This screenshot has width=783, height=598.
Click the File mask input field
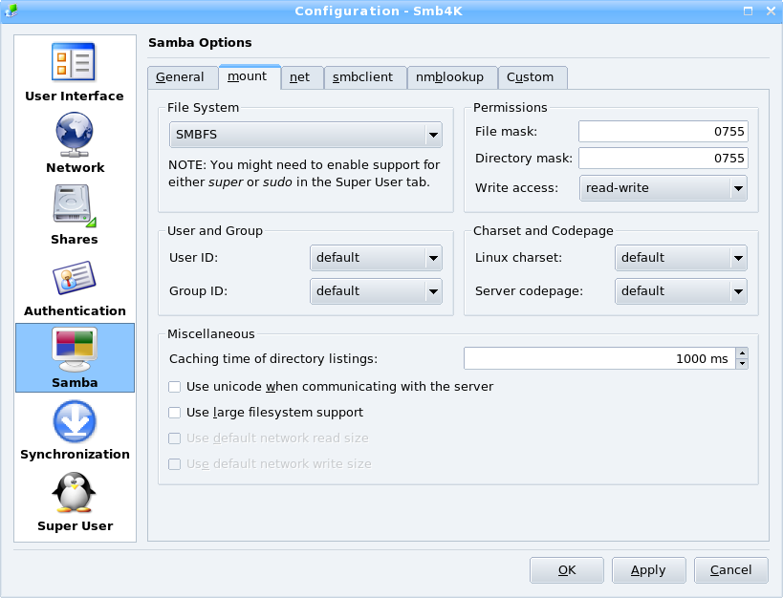663,132
